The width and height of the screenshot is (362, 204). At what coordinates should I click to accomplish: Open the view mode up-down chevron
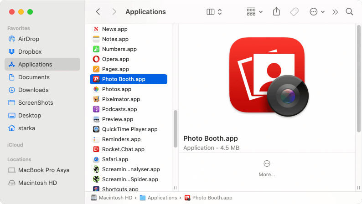tap(220, 12)
